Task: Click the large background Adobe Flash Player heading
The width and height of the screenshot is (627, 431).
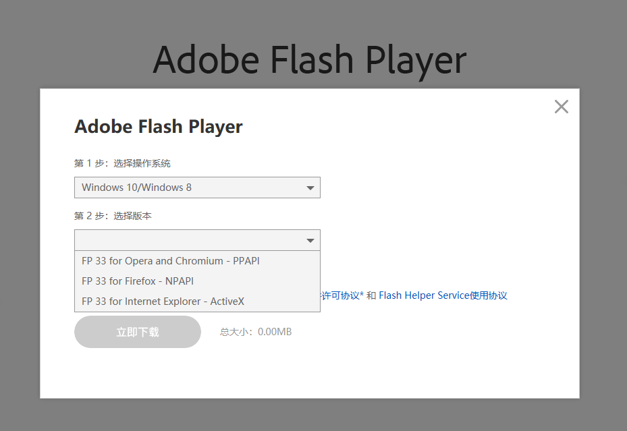Action: click(309, 59)
